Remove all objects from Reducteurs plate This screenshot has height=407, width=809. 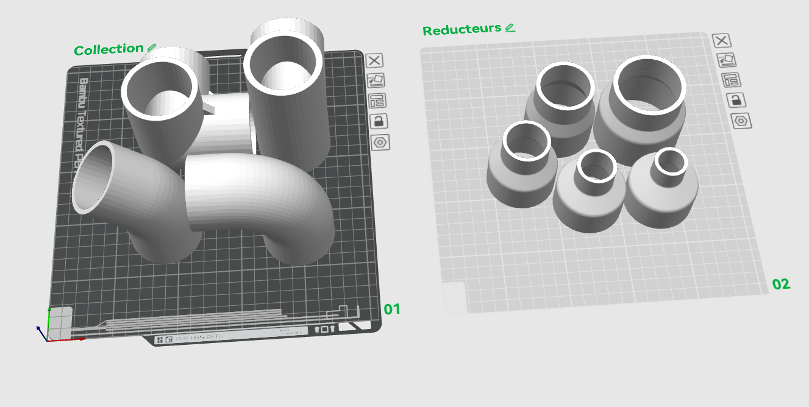pyautogui.click(x=722, y=41)
